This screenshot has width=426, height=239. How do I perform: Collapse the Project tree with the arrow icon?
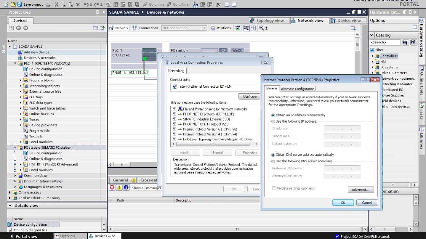[103, 12]
